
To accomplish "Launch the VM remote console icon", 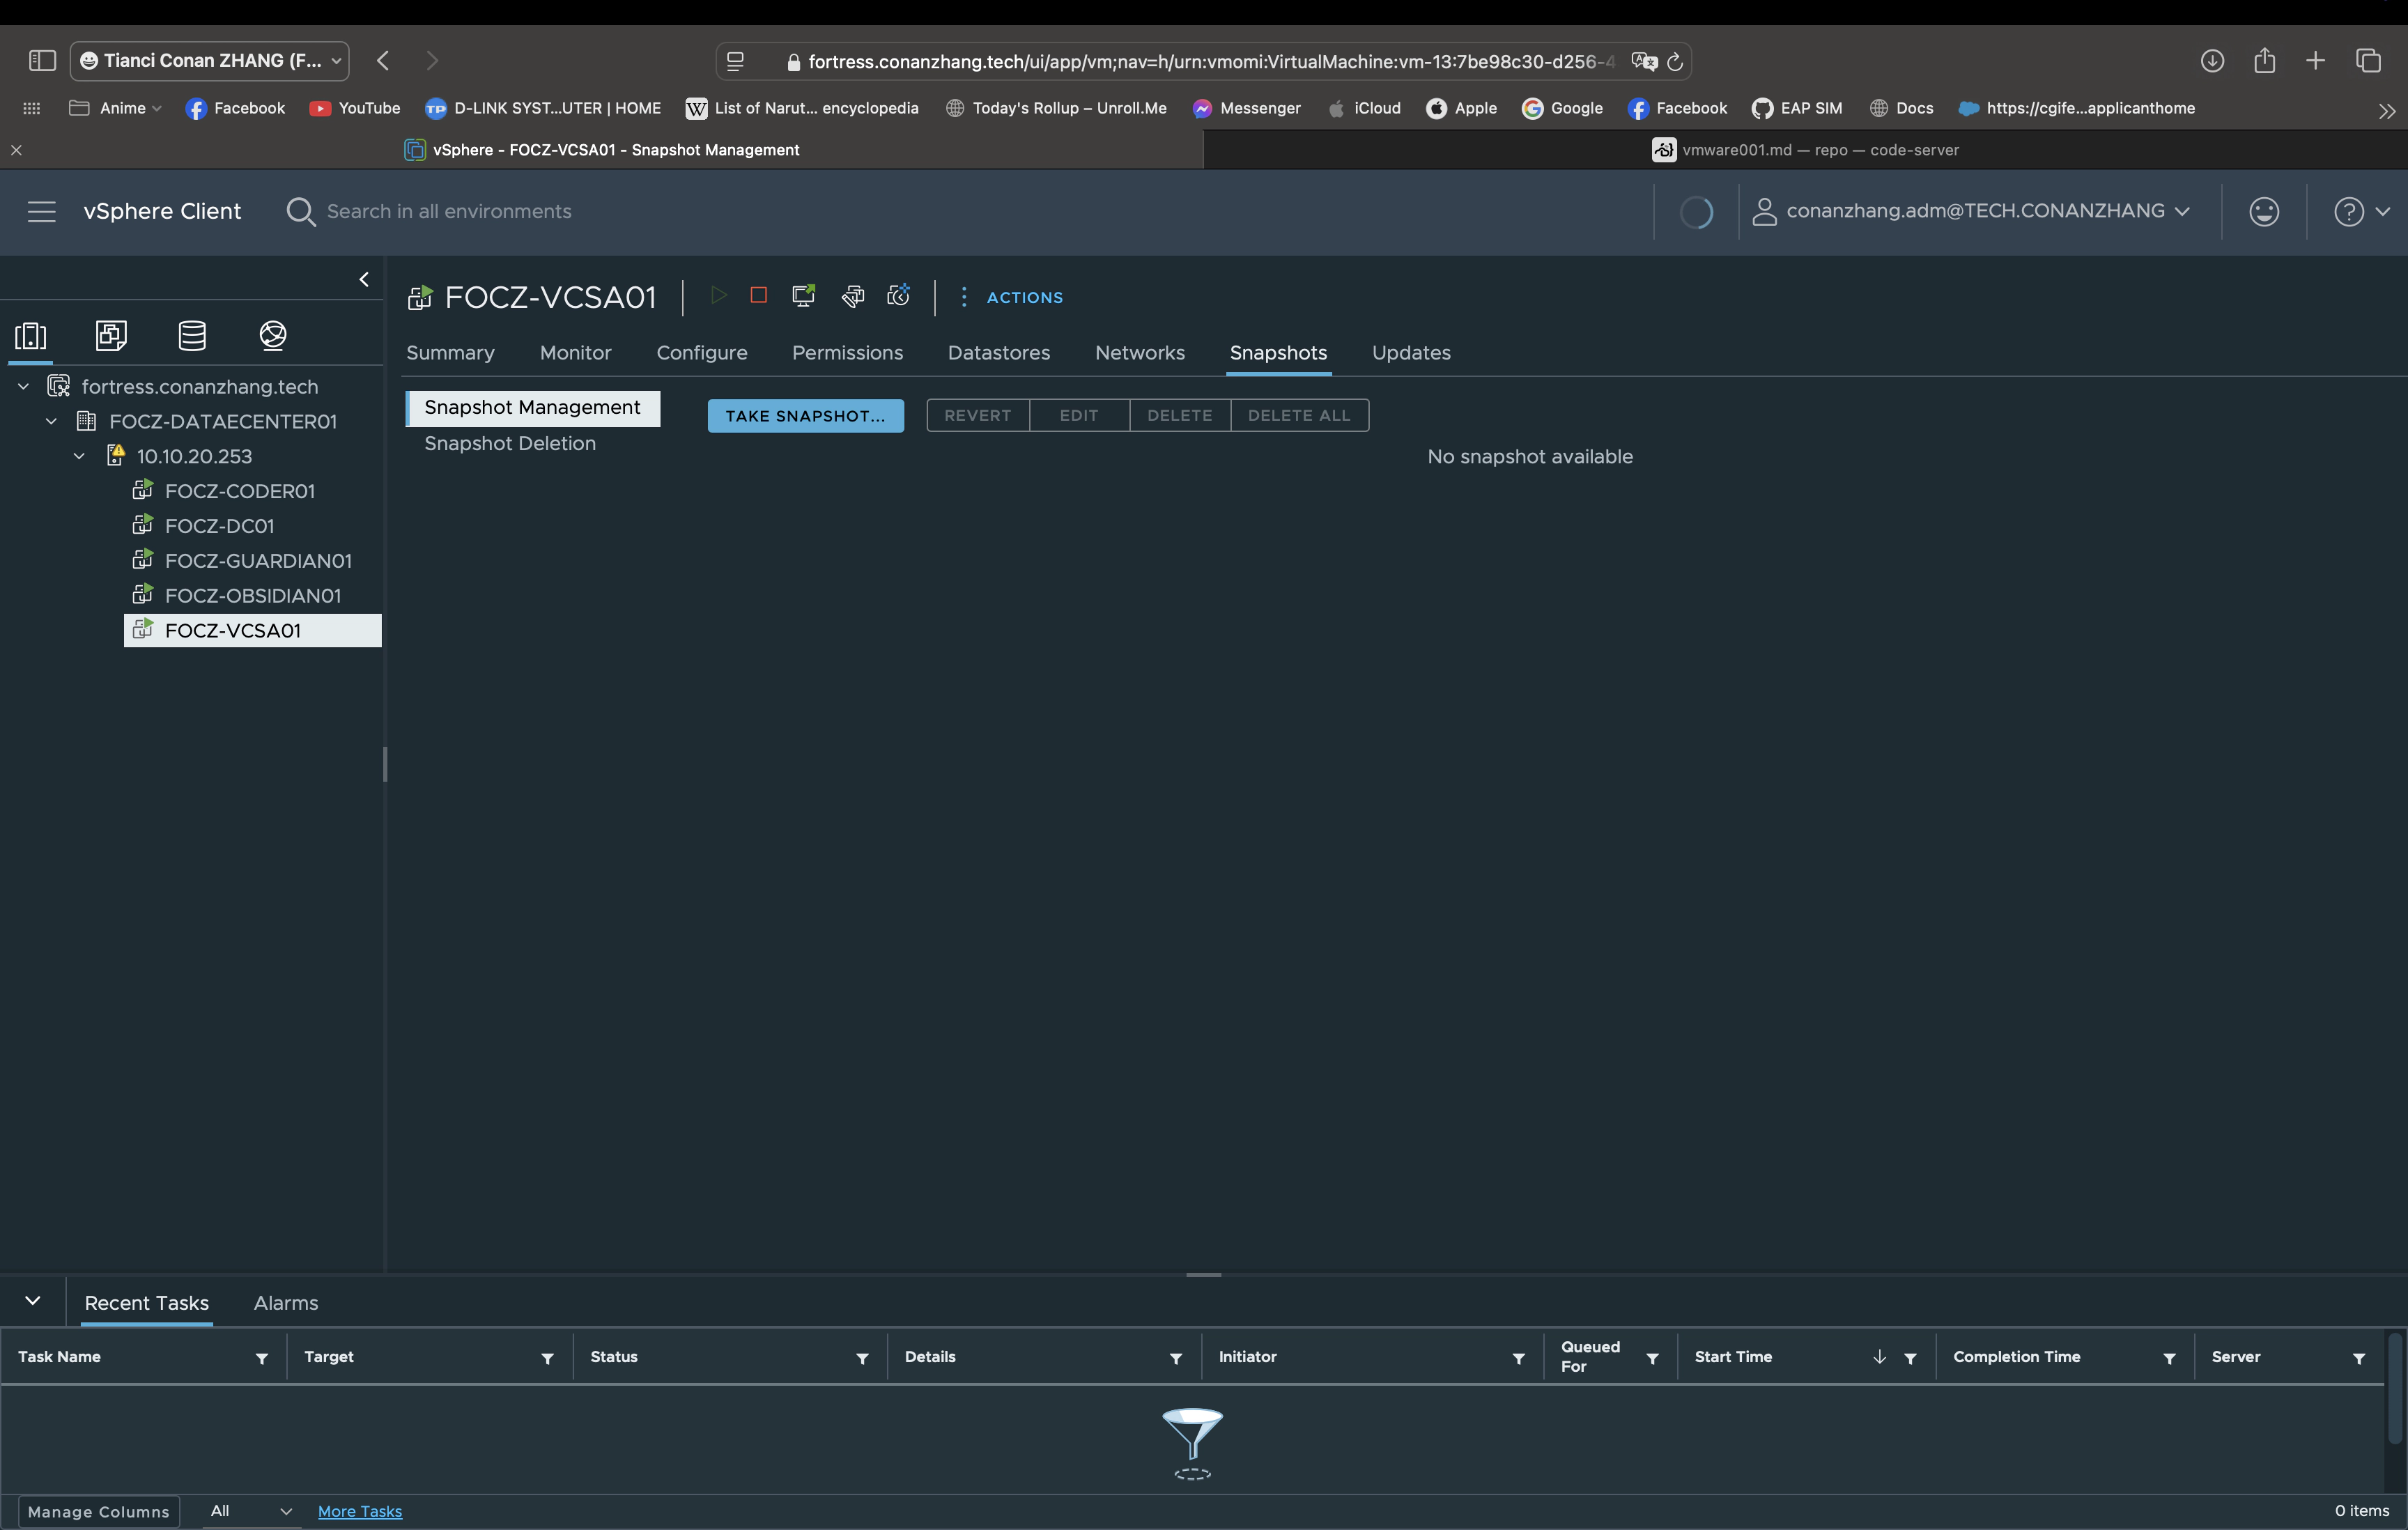I will point(803,296).
